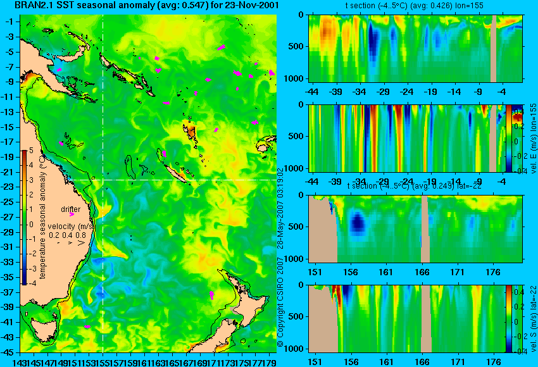Click the 't section' title with lon=155

point(414,6)
